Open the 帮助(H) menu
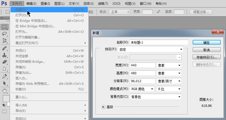Screen dimensions: 226x120 (x=161, y=4)
